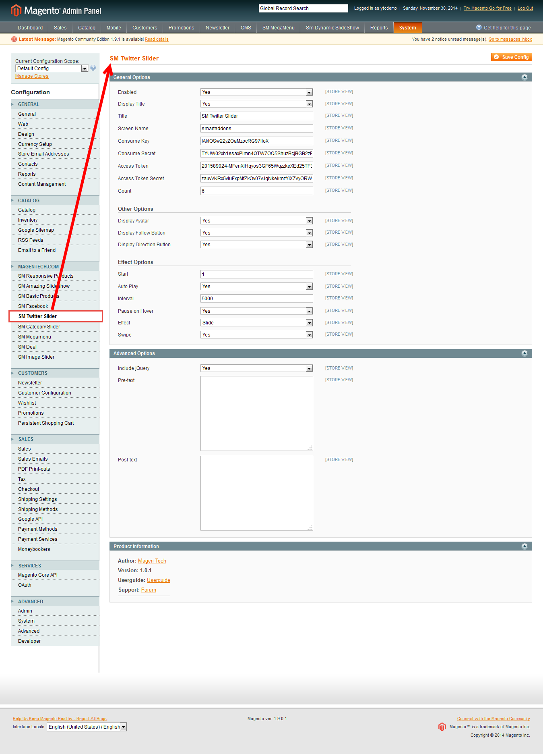This screenshot has height=754, width=543.
Task: Click the latest message alert icon
Action: [14, 39]
